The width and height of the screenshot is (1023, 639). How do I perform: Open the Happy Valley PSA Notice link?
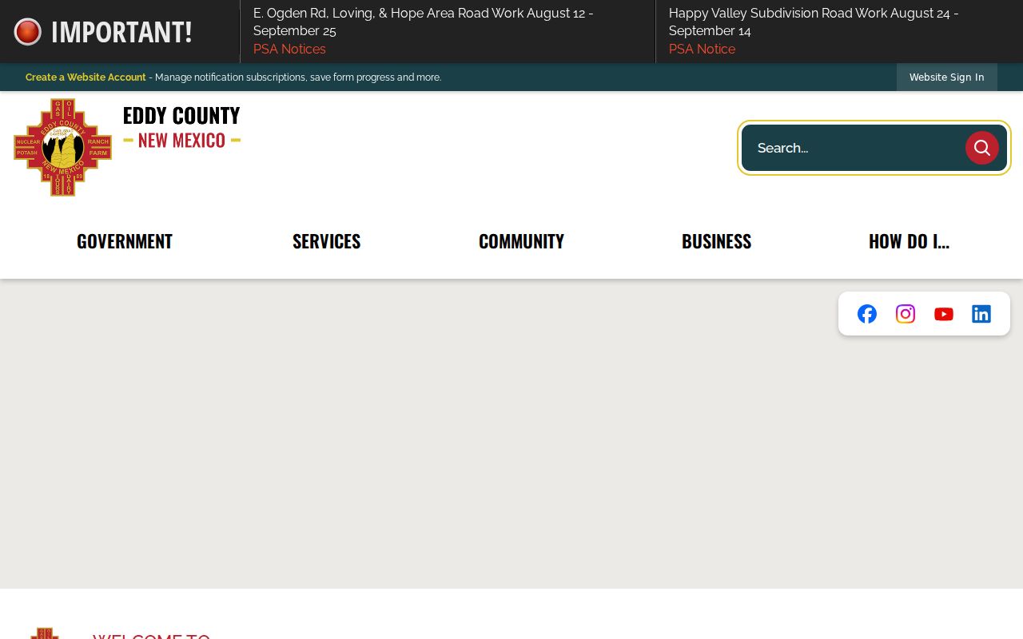click(702, 50)
